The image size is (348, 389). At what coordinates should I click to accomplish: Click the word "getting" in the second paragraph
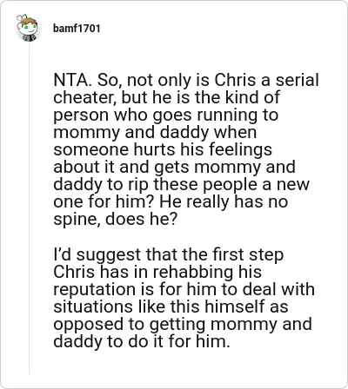pos(177,324)
